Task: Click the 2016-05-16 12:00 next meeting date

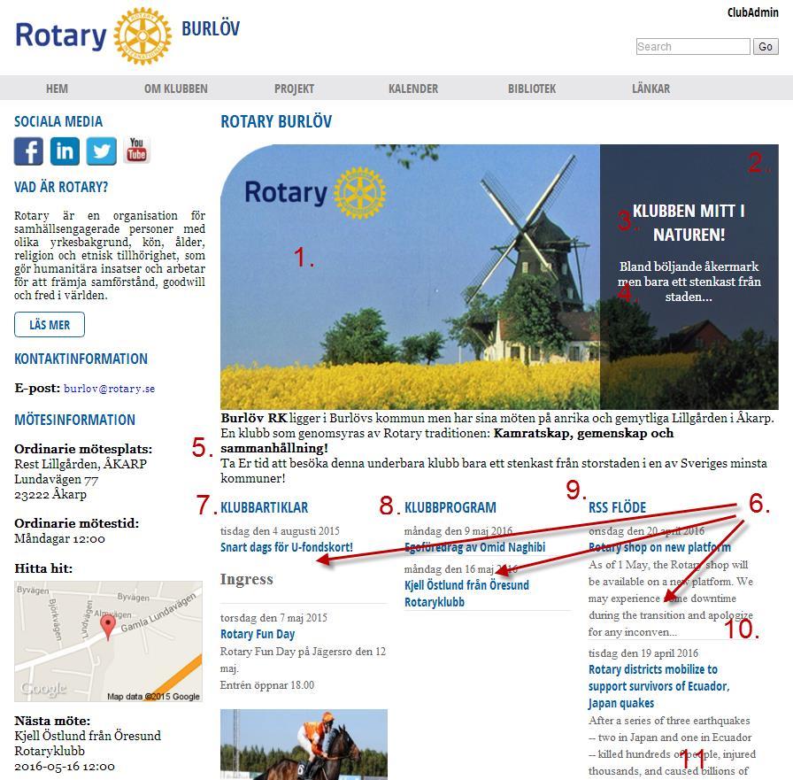Action: [x=65, y=767]
